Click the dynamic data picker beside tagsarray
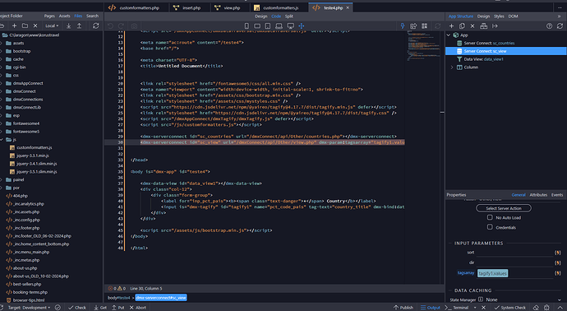The height and width of the screenshot is (311, 567). tap(558, 273)
